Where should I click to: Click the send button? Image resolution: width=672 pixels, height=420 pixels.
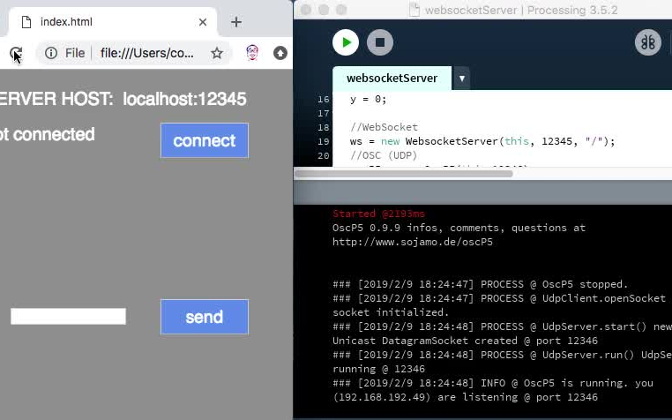(x=205, y=317)
